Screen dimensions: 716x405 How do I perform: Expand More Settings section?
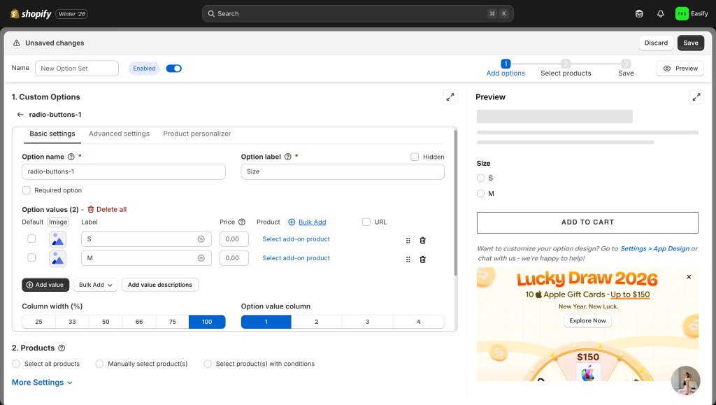[42, 383]
